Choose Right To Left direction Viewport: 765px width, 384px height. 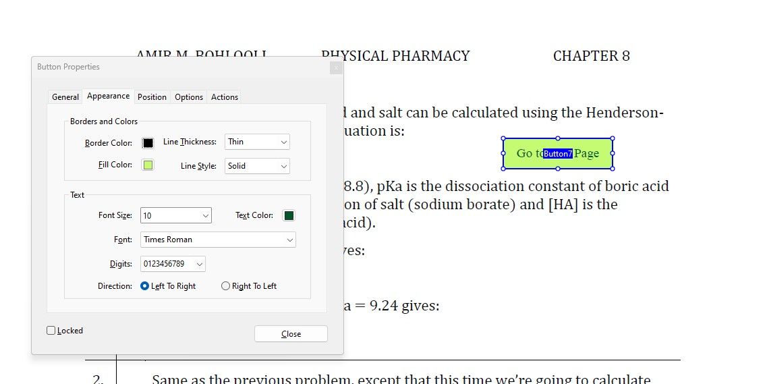(226, 286)
